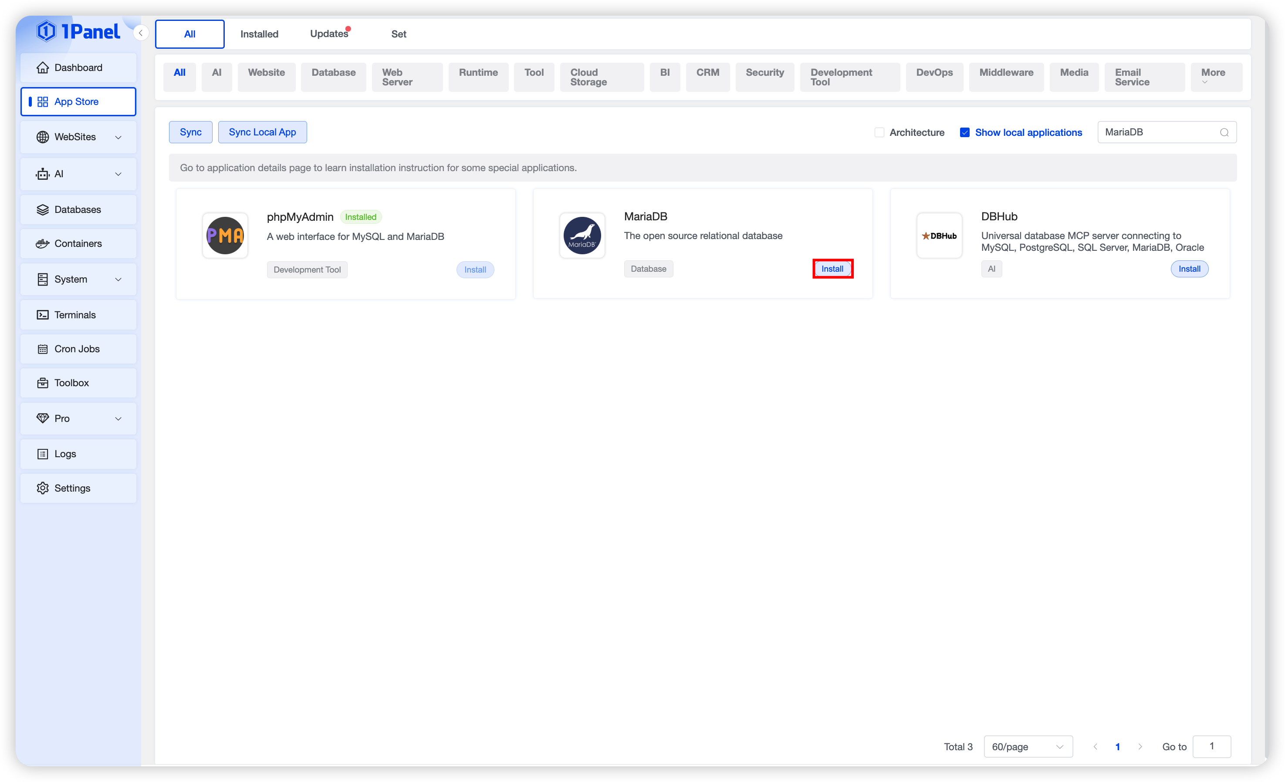
Task: Collapse sidebar with the arrow button
Action: click(140, 33)
